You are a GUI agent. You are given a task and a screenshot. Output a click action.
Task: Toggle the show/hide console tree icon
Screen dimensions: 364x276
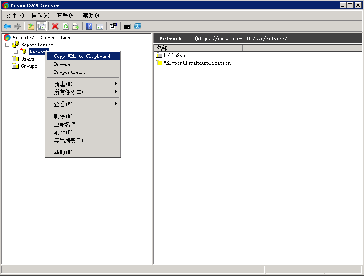click(x=42, y=26)
